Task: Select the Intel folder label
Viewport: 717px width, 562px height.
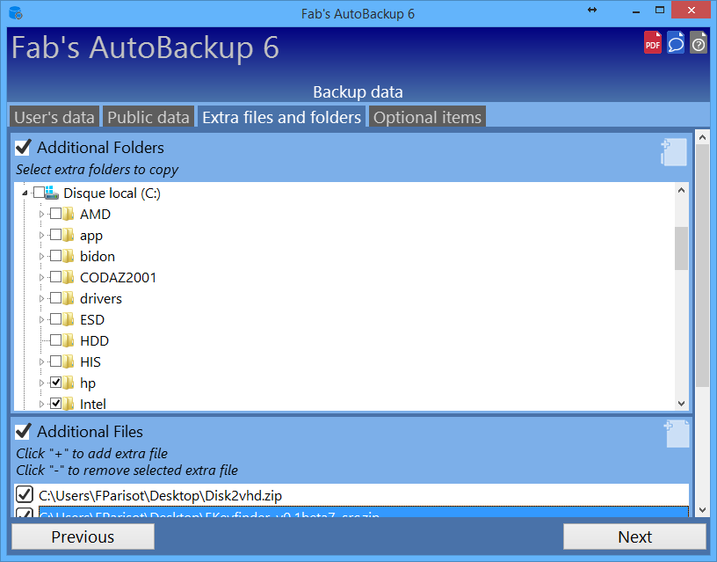Action: pos(93,404)
